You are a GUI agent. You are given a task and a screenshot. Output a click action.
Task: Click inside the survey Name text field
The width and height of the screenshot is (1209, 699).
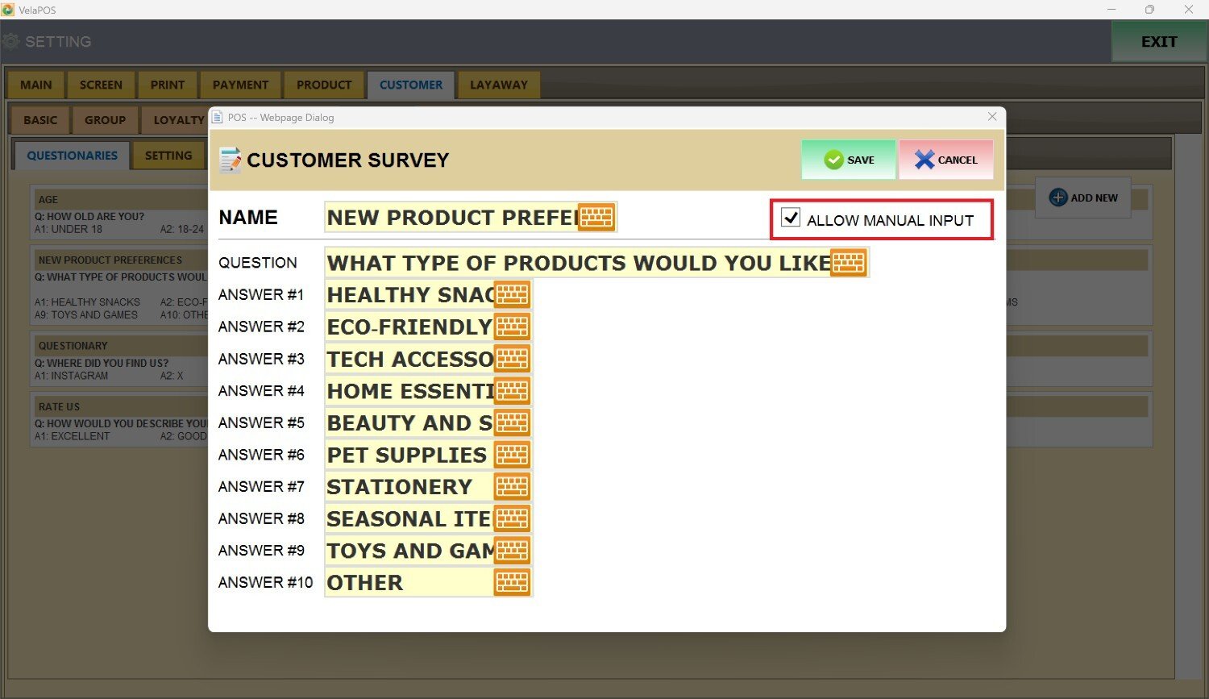tap(451, 218)
